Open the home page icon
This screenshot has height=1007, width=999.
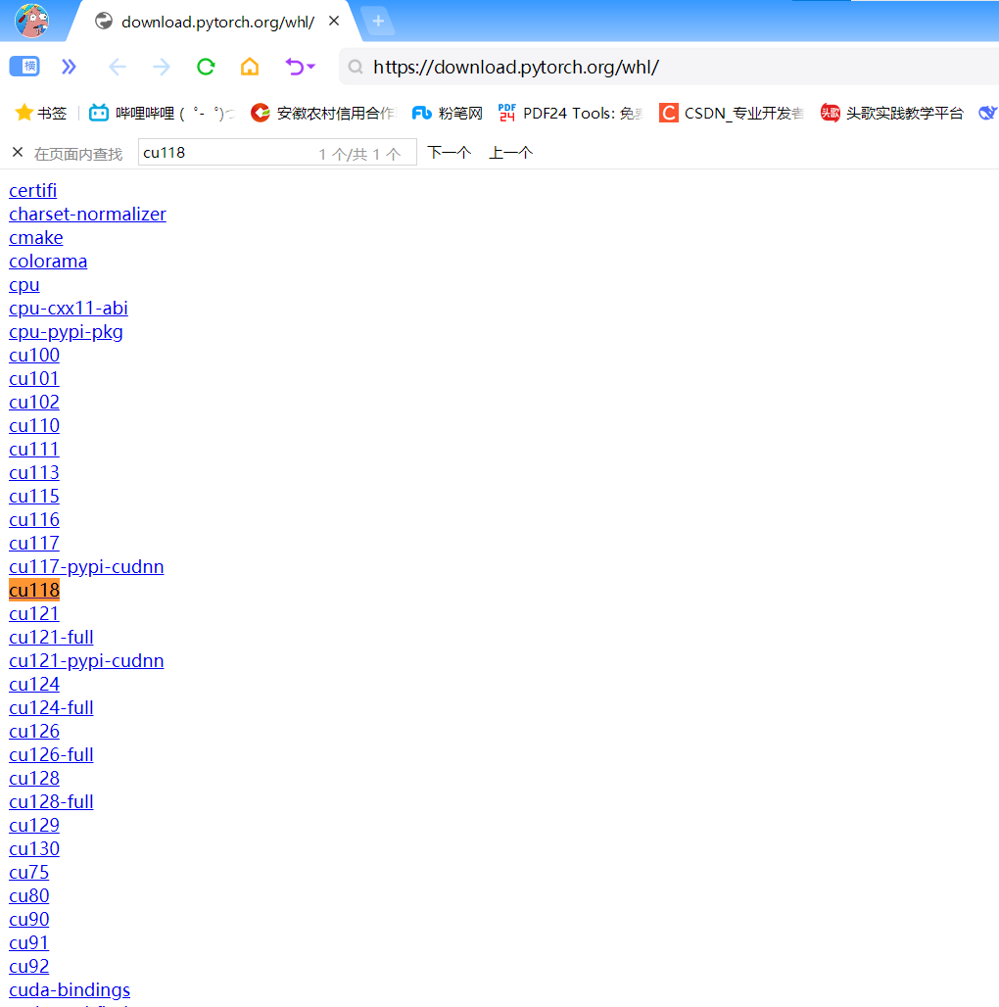pyautogui.click(x=250, y=67)
